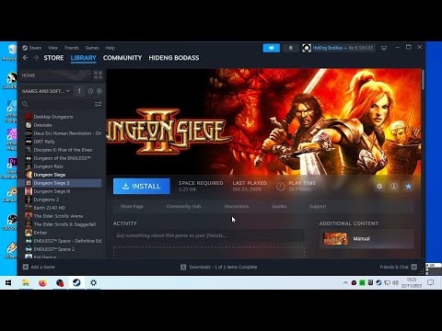Go back with the left arrow
The image size is (442, 331).
(26, 58)
